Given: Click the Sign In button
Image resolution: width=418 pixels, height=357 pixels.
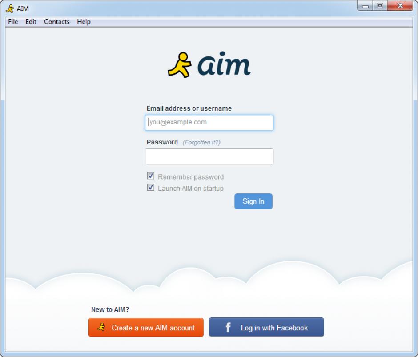Looking at the screenshot, I should pyautogui.click(x=253, y=201).
